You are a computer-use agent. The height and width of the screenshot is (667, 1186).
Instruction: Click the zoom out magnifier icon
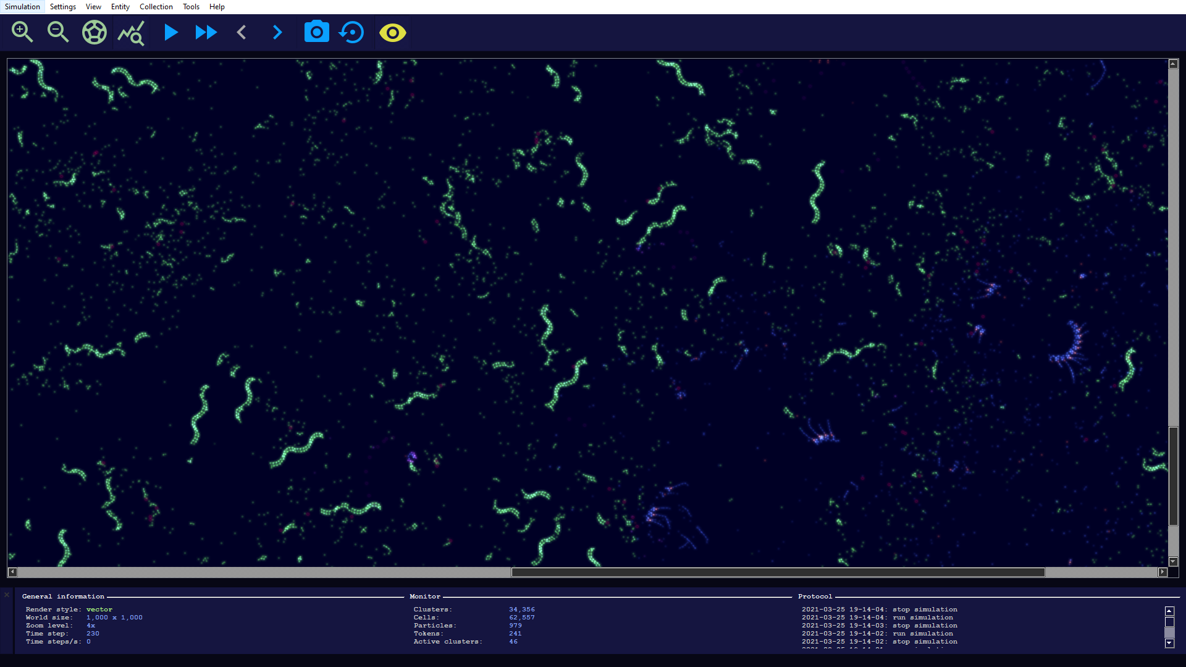tap(58, 32)
